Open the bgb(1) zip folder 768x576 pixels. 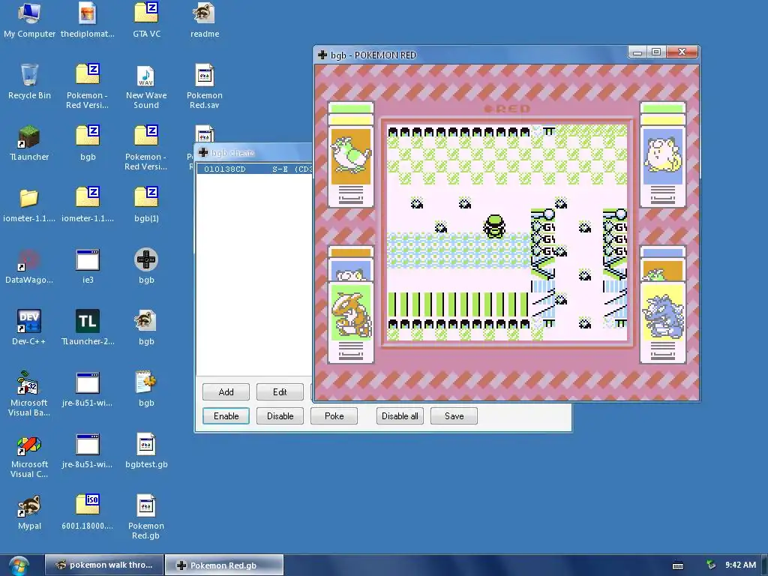(x=146, y=205)
